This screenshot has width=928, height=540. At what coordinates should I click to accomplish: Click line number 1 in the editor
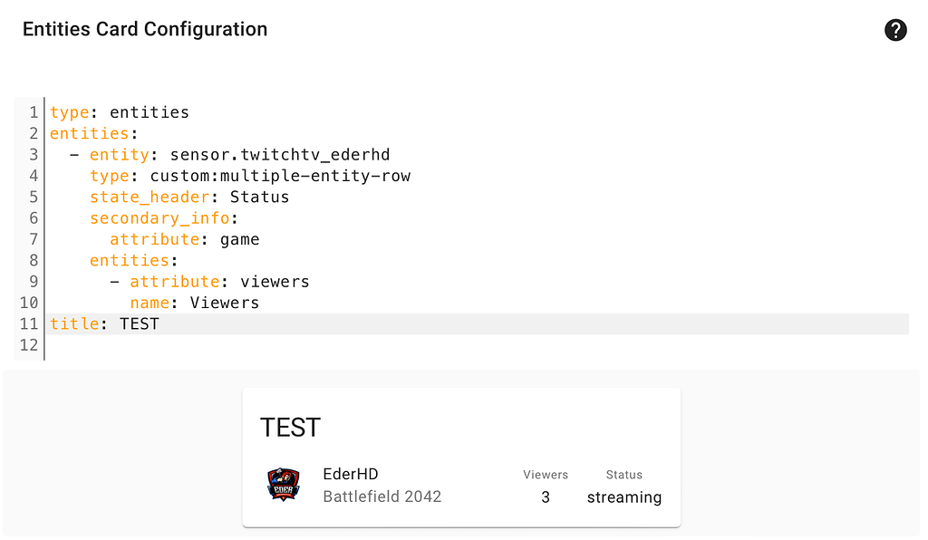click(34, 111)
